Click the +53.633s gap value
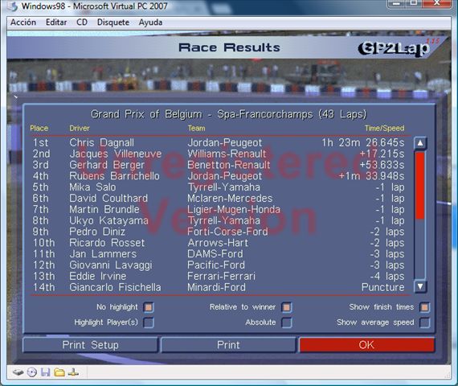Image resolution: width=458 pixels, height=386 pixels. 382,165
